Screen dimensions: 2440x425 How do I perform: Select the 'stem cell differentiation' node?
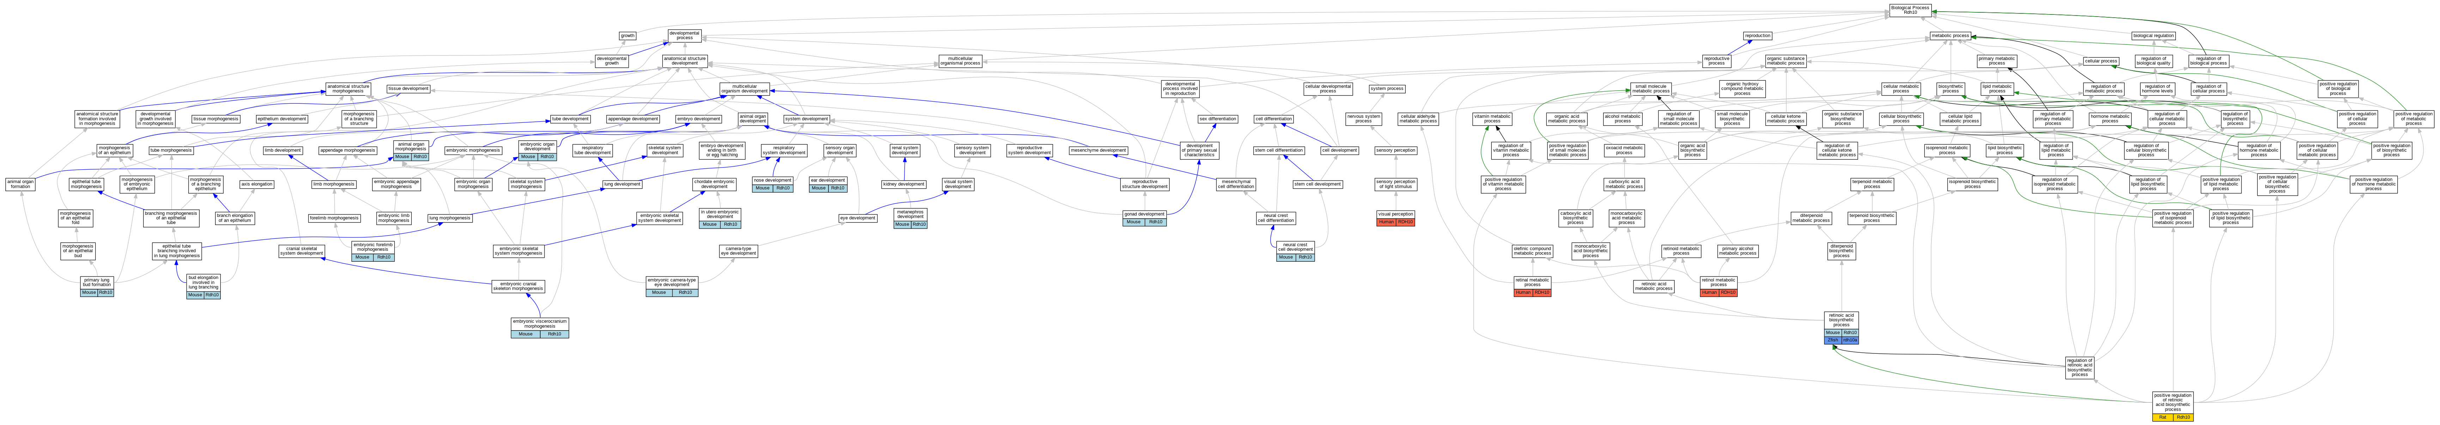[1279, 151]
